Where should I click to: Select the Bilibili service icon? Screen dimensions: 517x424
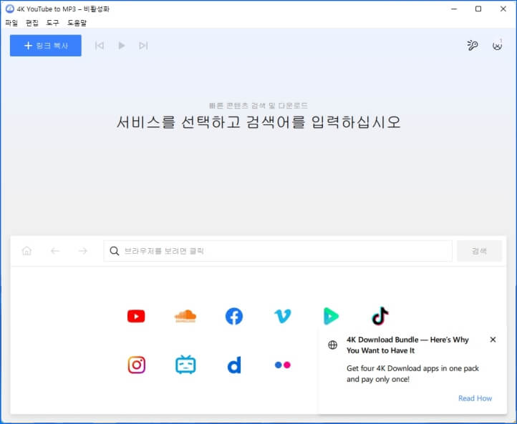point(185,365)
